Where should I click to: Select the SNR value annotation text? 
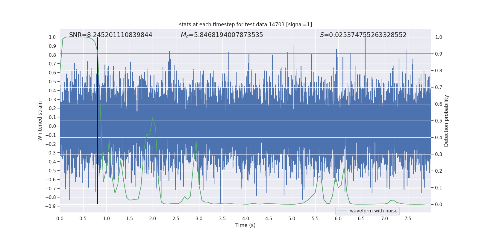pyautogui.click(x=110, y=35)
